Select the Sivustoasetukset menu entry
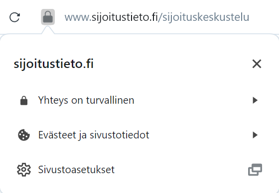The image size is (279, 193). tap(139, 170)
